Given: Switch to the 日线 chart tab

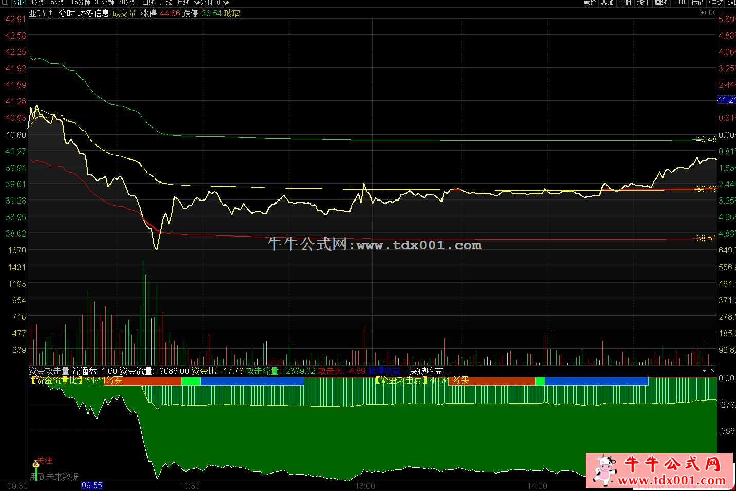Looking at the screenshot, I should (149, 3).
